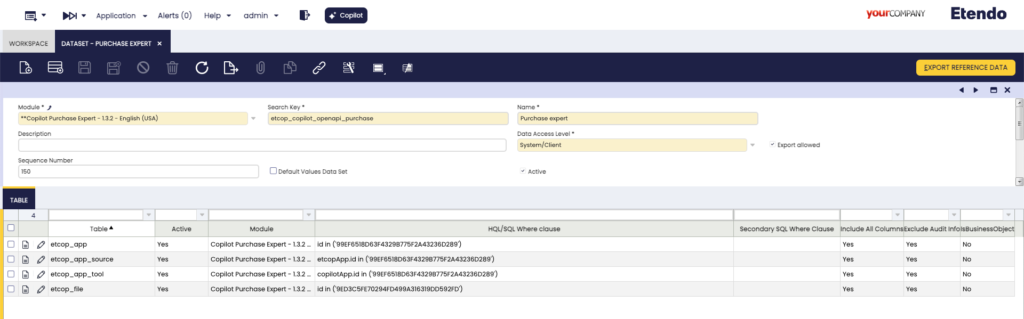Open the IsBusinessObject filter dropdown
Viewport: 1024px width, 319px height.
tap(1009, 215)
